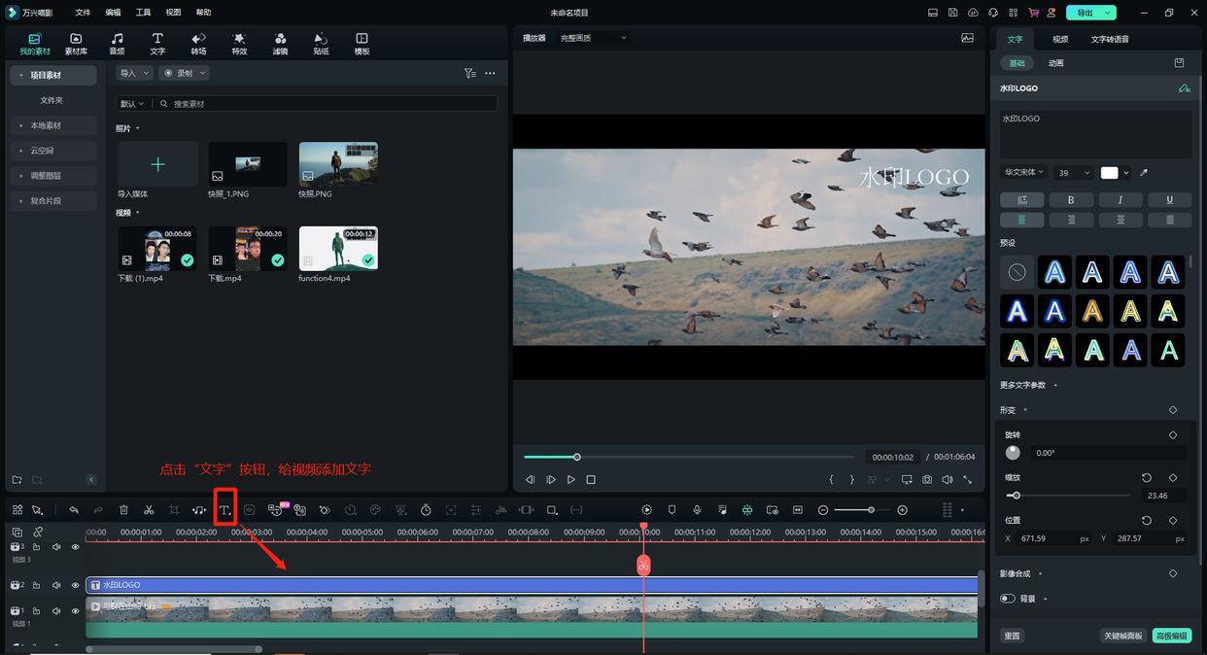Open the 特效 (Effects) tab
This screenshot has width=1207, height=655.
239,44
